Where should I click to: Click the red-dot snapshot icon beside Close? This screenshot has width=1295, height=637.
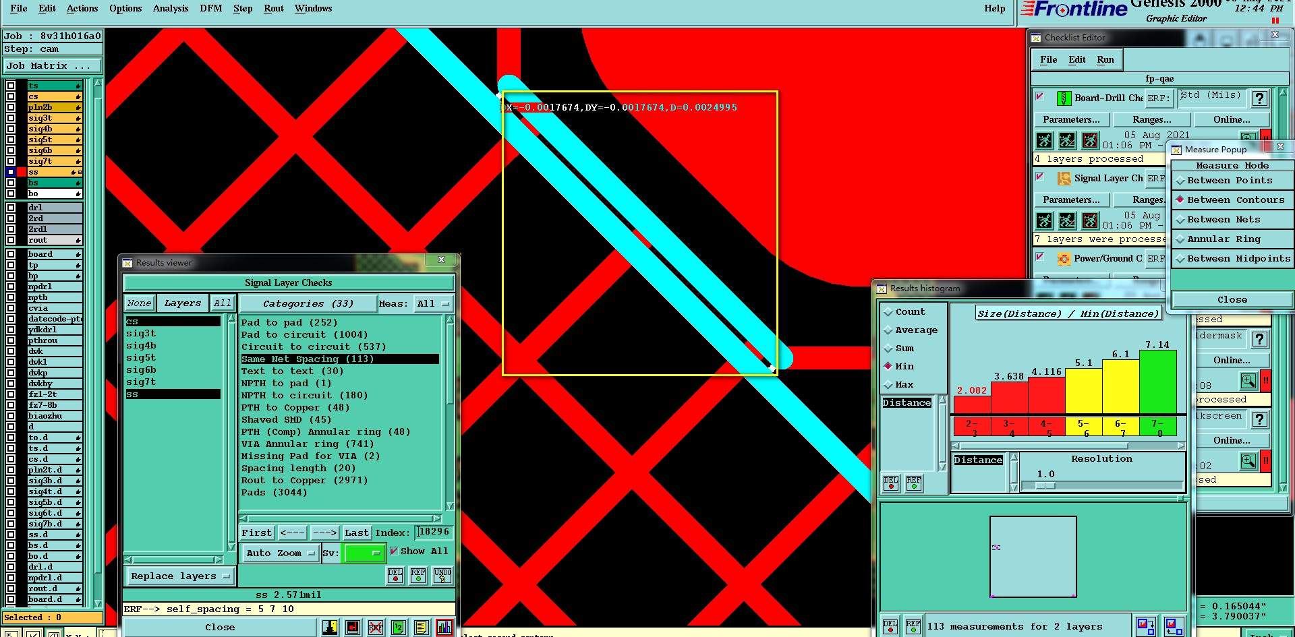[x=353, y=628]
